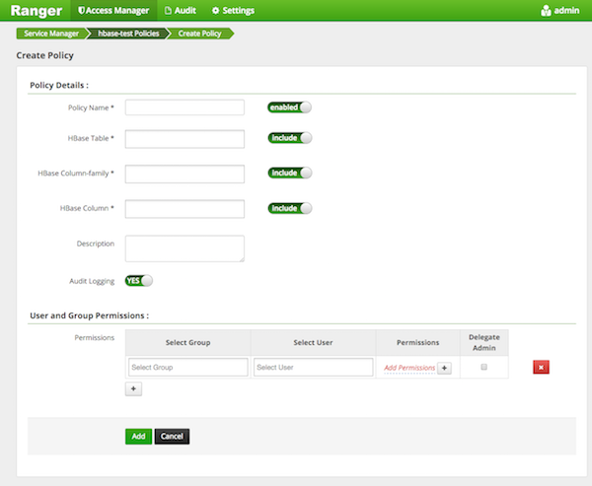Open the Access Manager menu
Screen dimensions: 592x486
pos(113,11)
